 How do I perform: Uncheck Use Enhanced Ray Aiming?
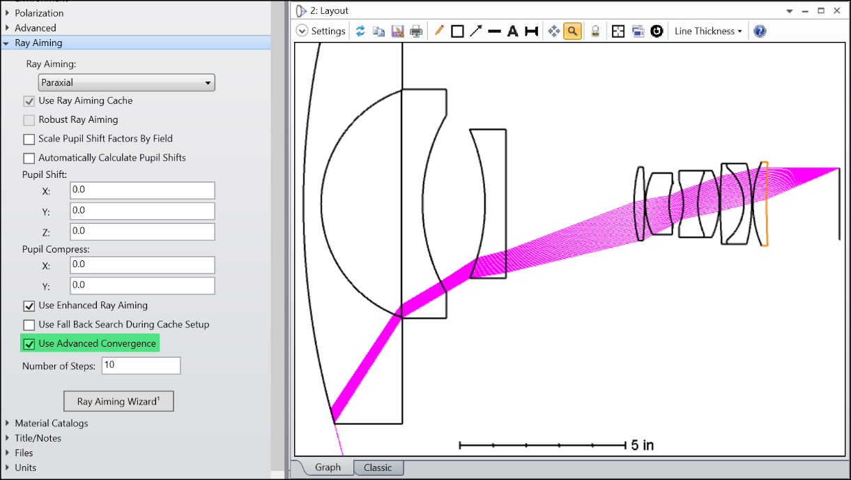(29, 306)
